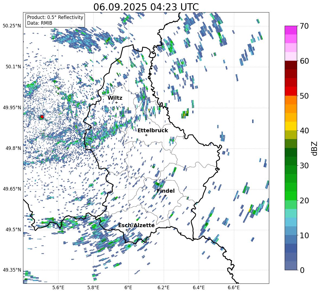
Task: Click the 5.8°E longitude label
Action: 93,288
